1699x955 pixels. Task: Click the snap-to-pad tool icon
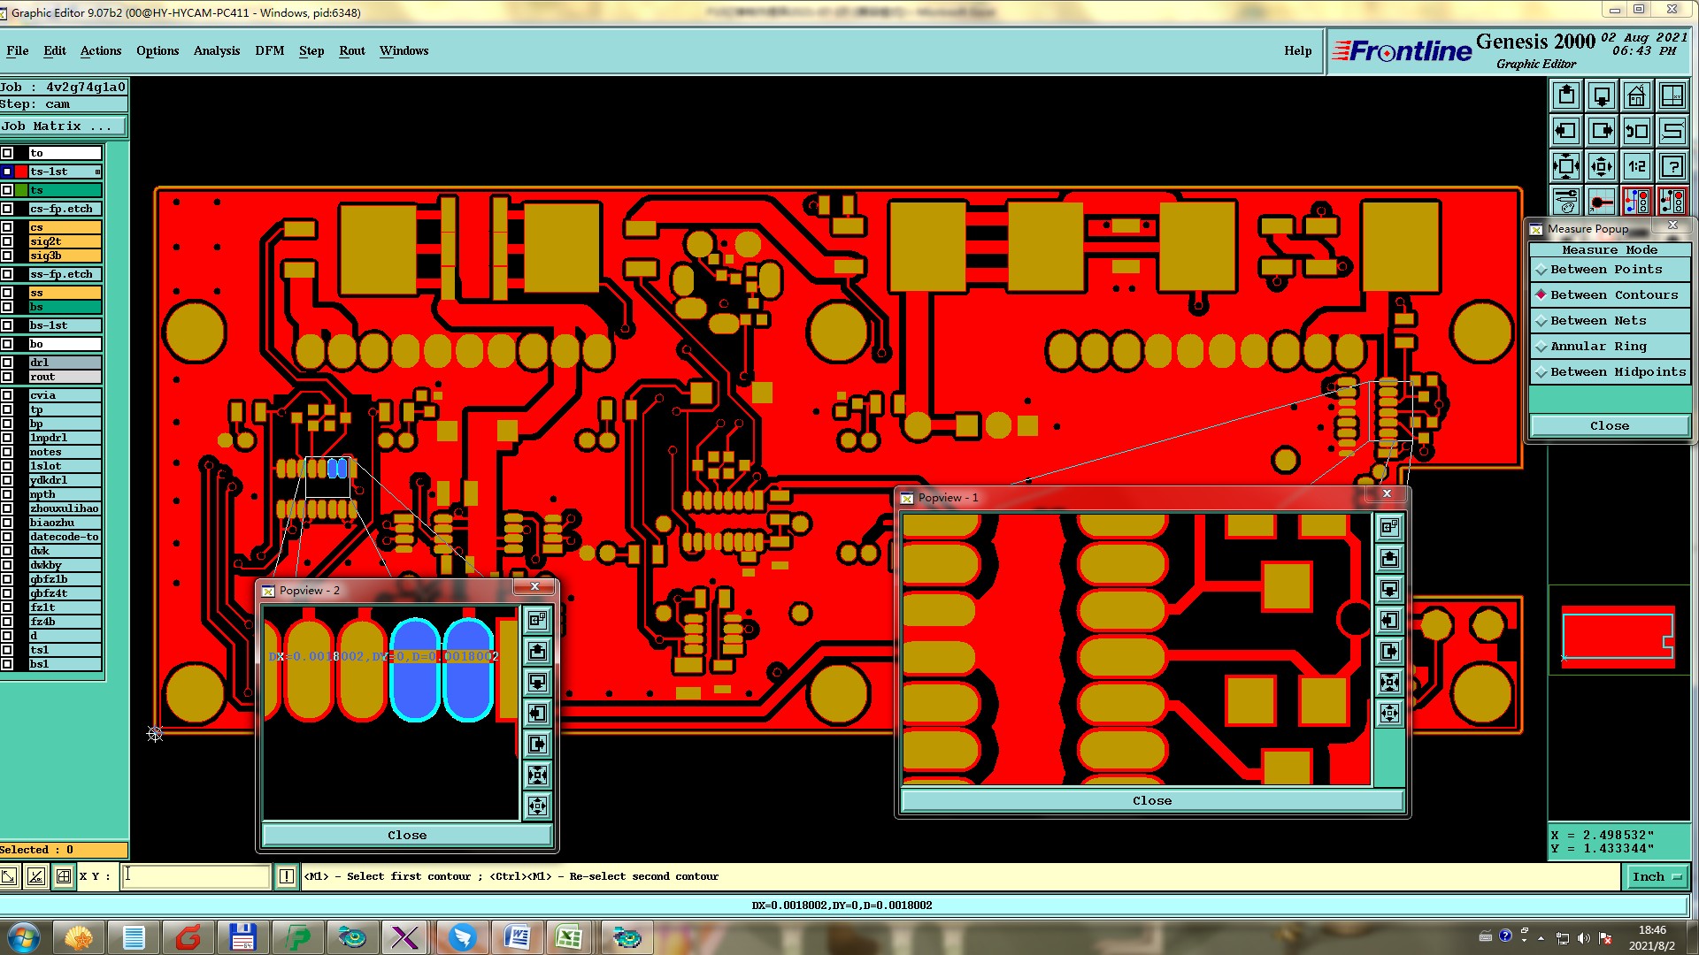1601,202
